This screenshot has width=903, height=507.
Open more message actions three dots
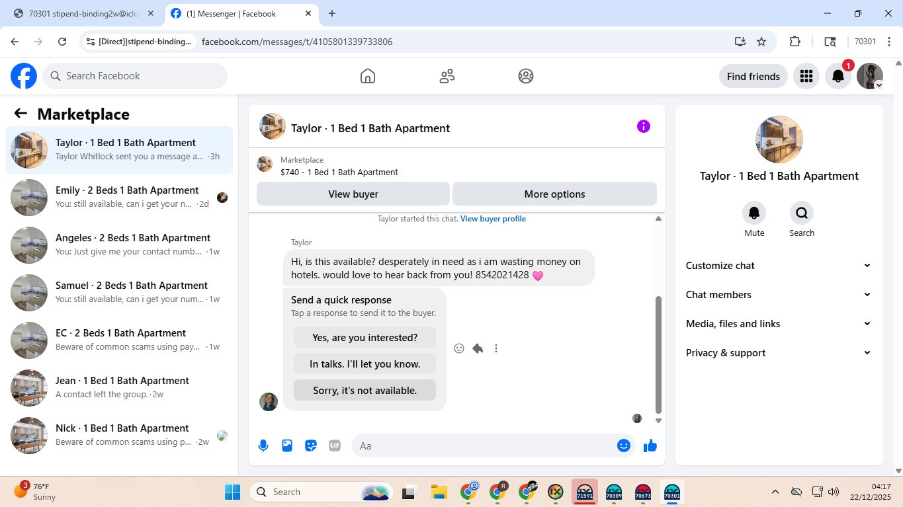click(x=496, y=348)
